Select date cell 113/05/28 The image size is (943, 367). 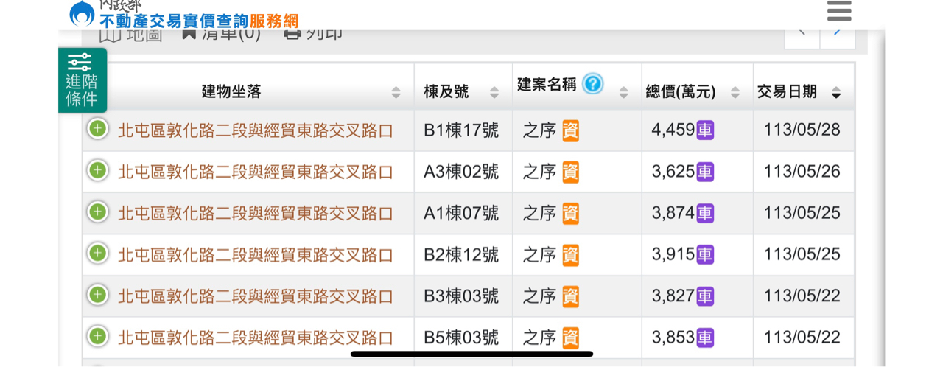(x=802, y=130)
